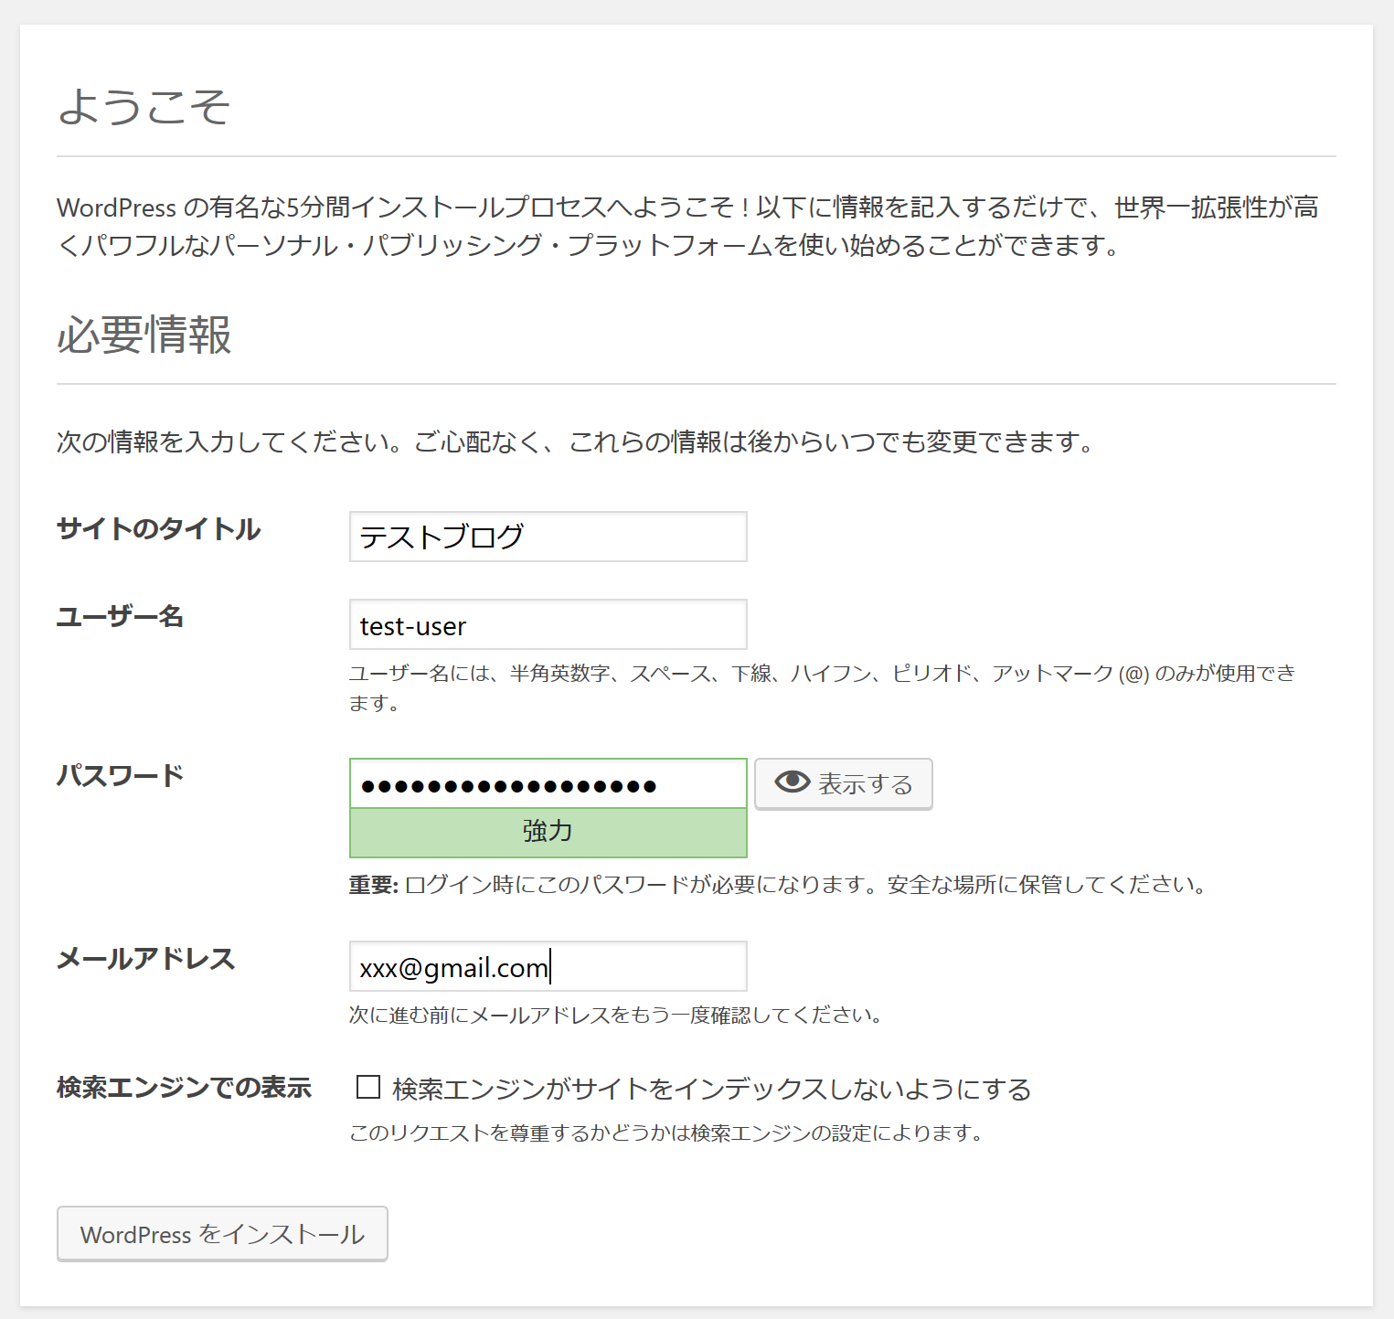Viewport: 1394px width, 1319px height.
Task: Click the site title field containing テストブログ
Action: coord(548,537)
